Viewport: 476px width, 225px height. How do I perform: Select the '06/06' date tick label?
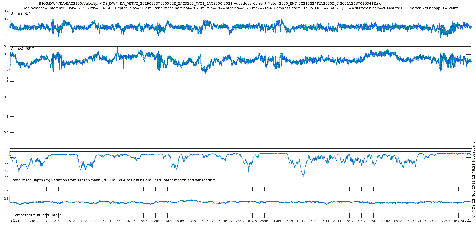coord(204,221)
